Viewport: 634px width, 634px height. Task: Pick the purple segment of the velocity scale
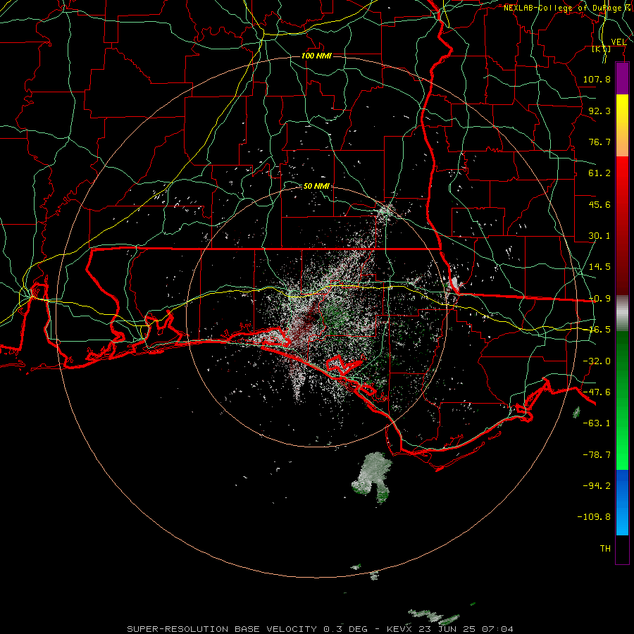click(622, 79)
